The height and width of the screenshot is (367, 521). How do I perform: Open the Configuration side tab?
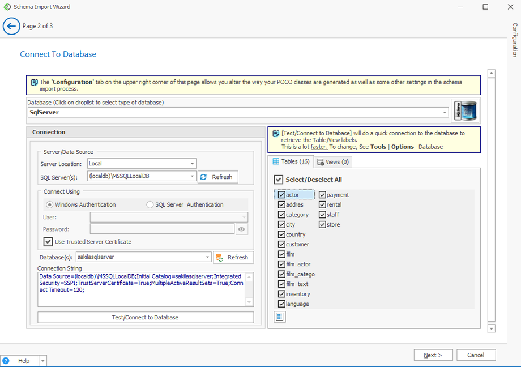(x=515, y=40)
